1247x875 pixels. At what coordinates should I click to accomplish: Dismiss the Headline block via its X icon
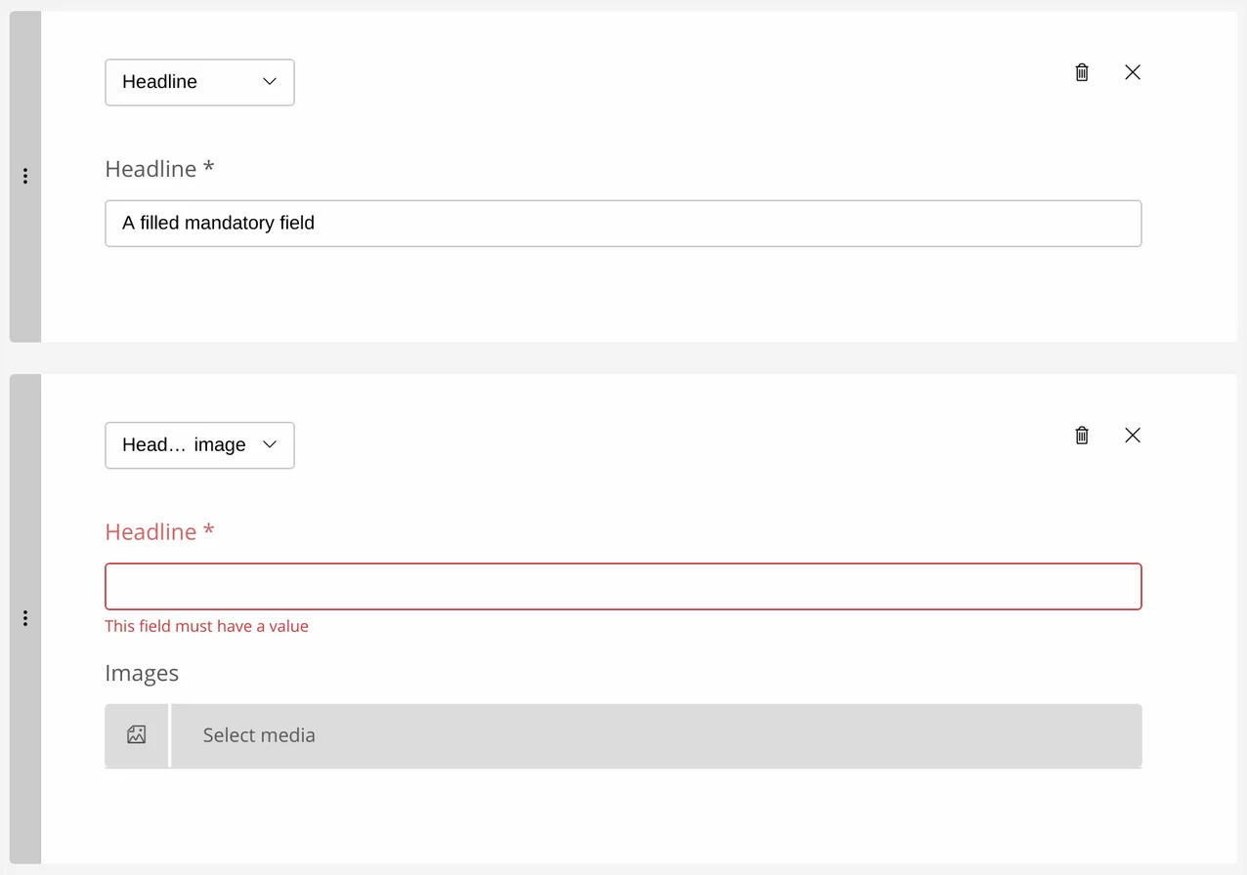pyautogui.click(x=1132, y=72)
